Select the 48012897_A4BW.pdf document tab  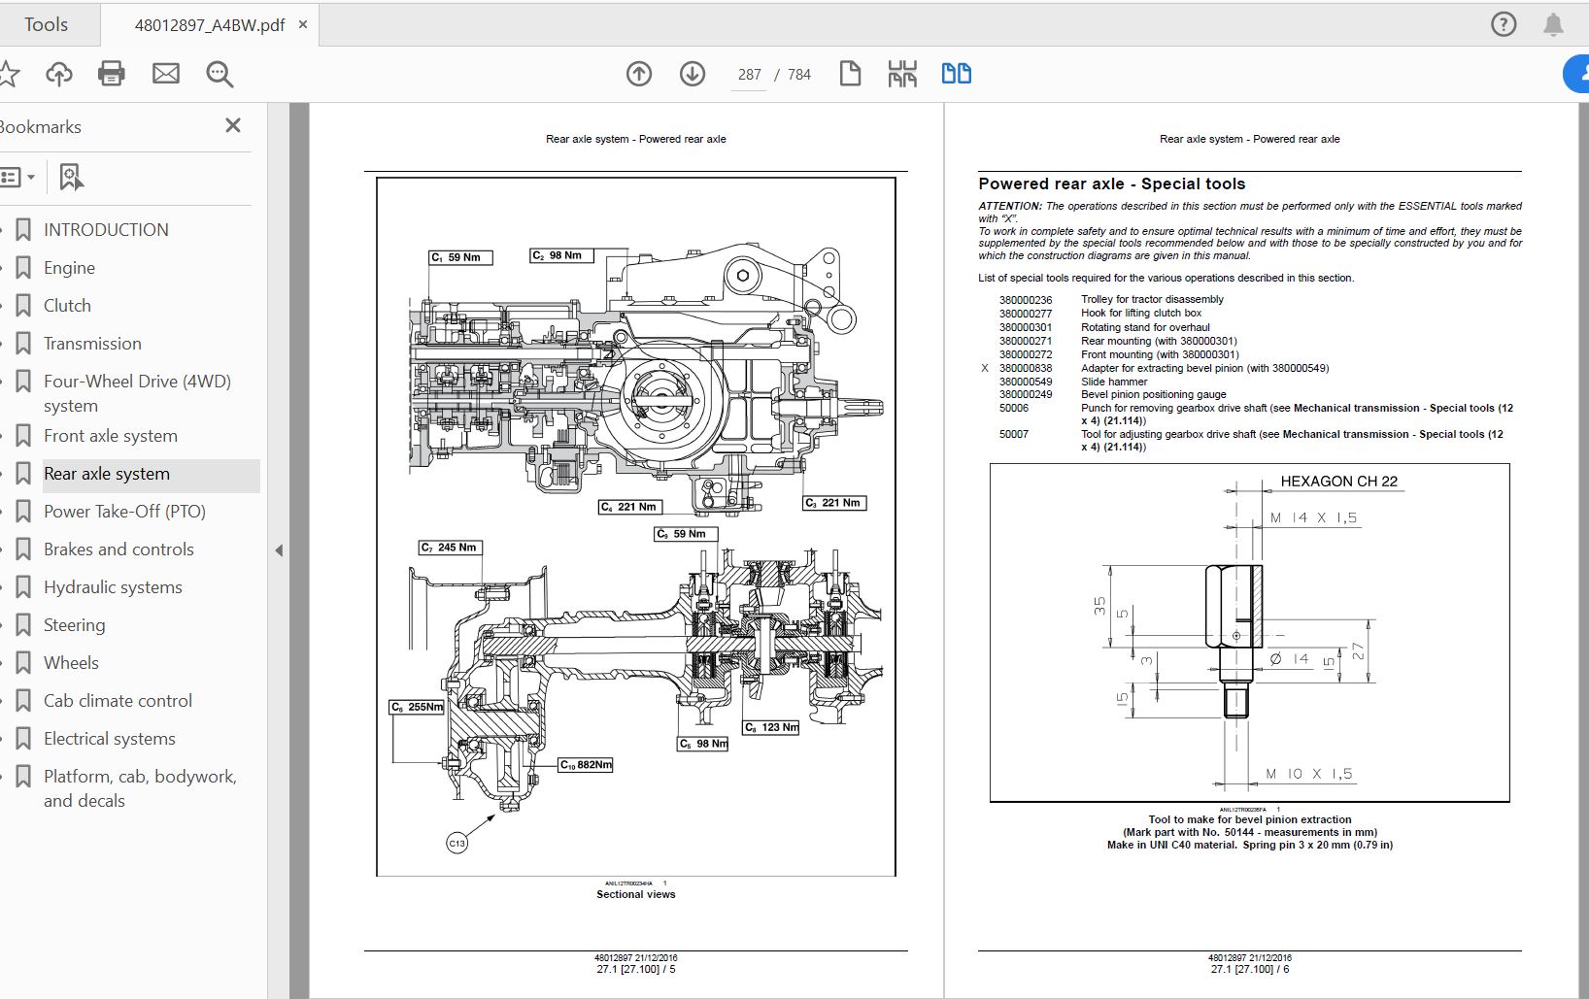(x=210, y=25)
